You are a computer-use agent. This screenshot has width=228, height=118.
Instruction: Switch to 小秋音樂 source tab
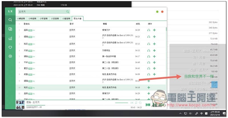pyautogui.click(x=44, y=19)
